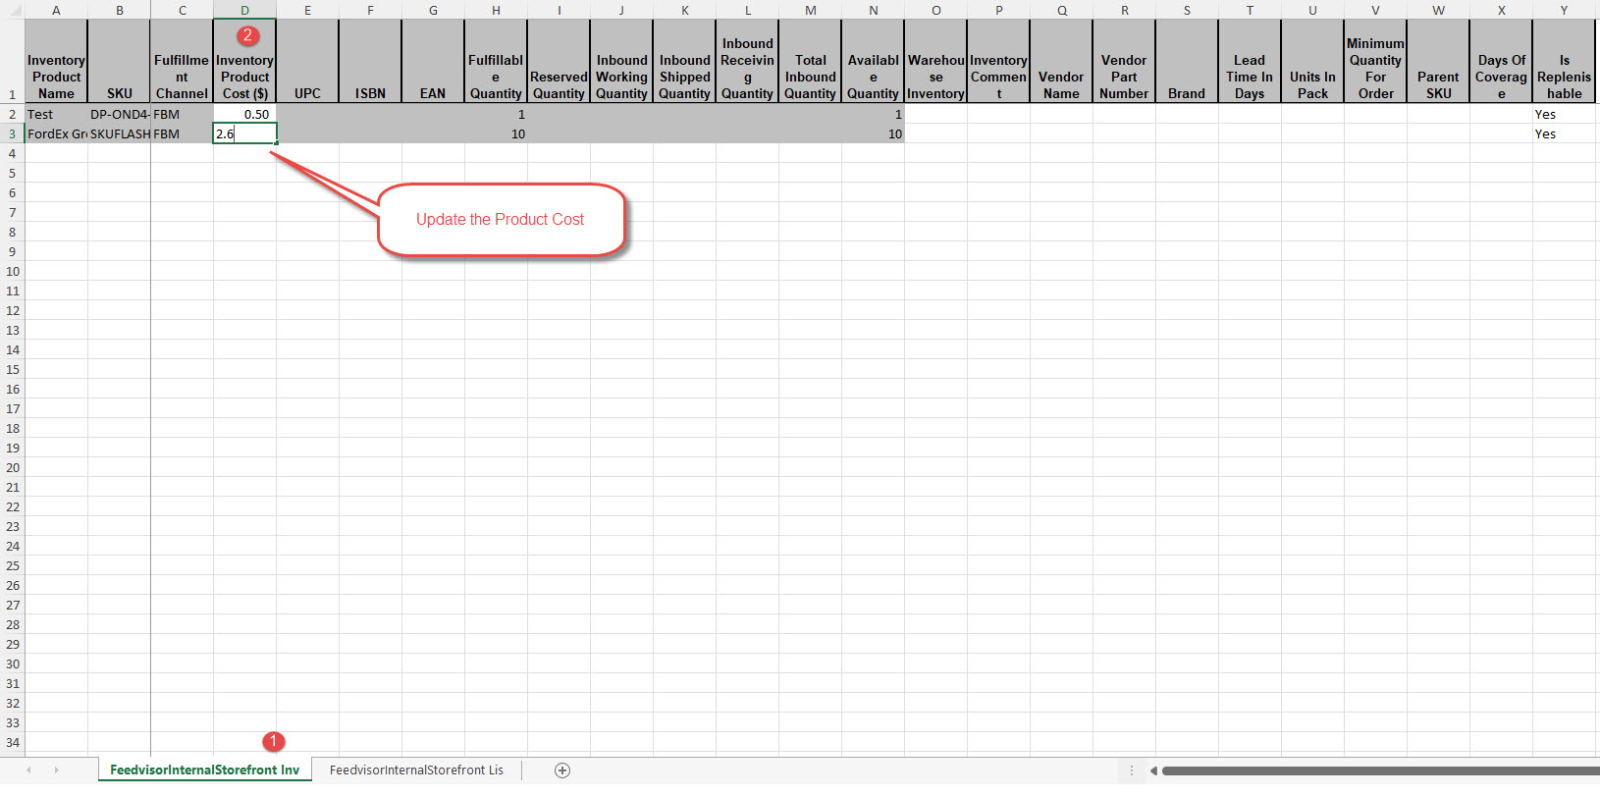
Task: Add a new sheet with plus icon
Action: pyautogui.click(x=562, y=770)
